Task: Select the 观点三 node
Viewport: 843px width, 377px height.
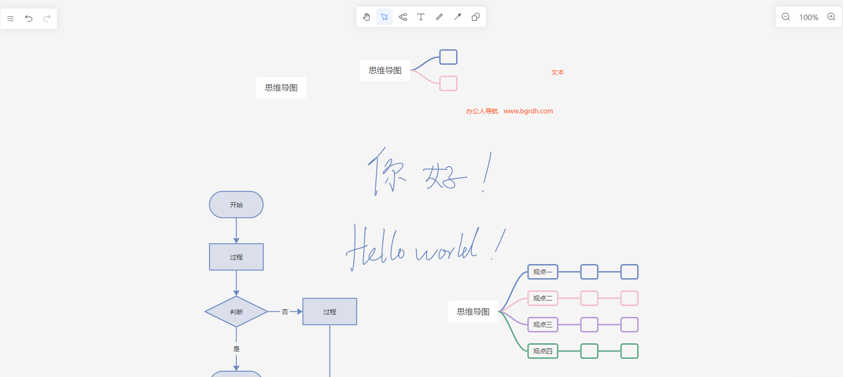Action: pos(543,325)
